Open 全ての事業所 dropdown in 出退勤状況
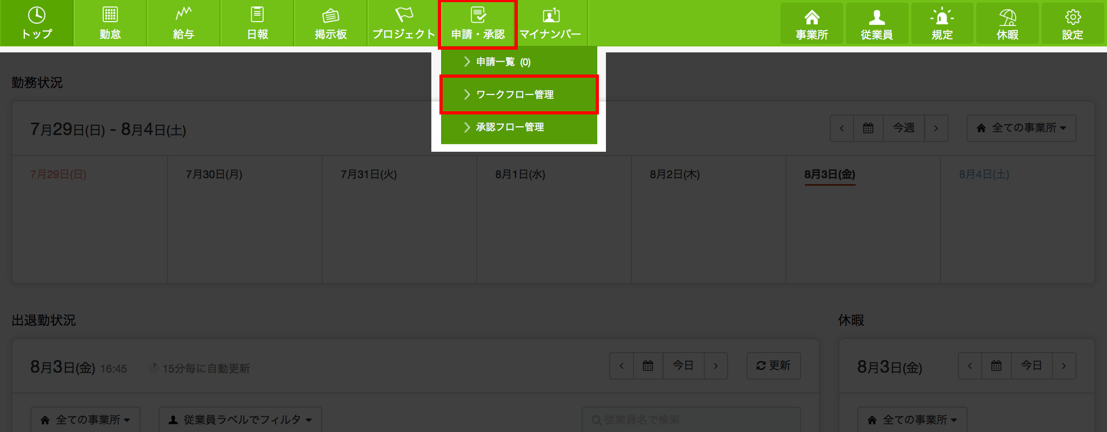This screenshot has width=1107, height=432. 85,420
